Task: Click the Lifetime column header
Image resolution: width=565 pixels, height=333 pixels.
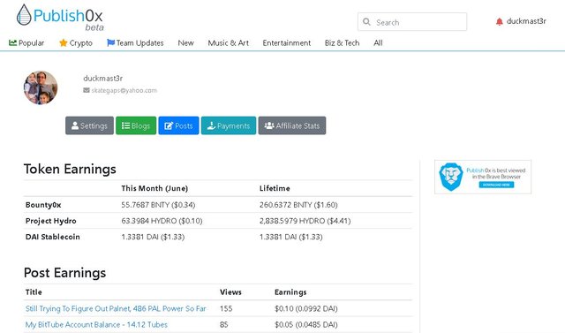Action: [275, 188]
